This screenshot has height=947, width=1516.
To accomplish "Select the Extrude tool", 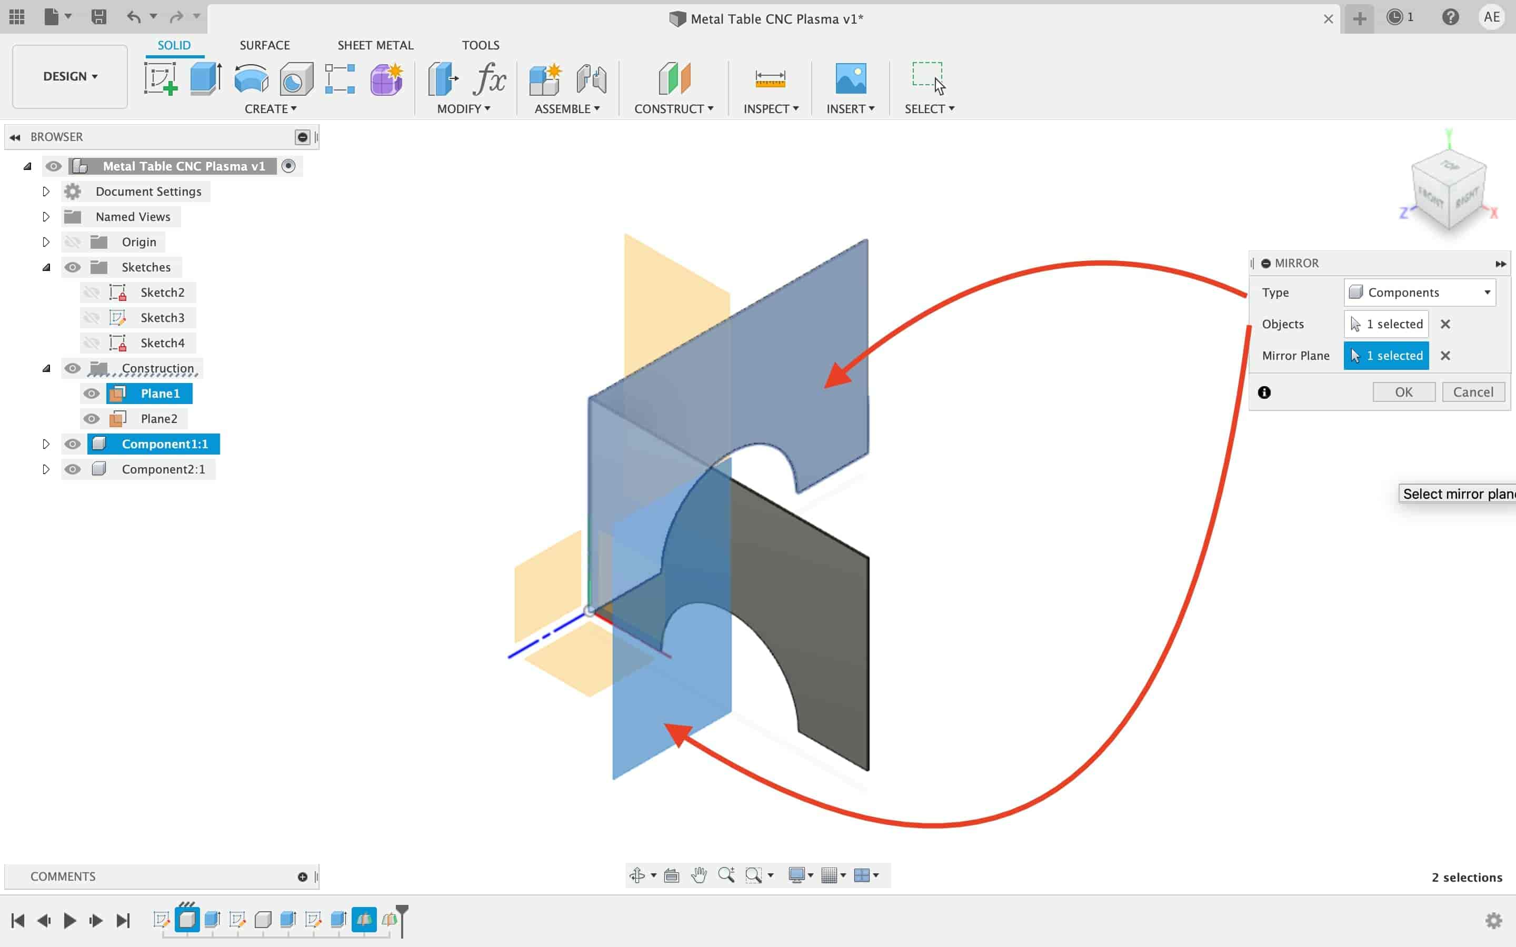I will click(x=206, y=79).
